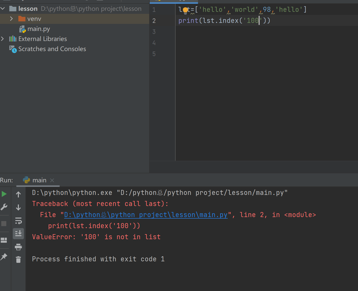Click line number 2 in gutter
358x291 pixels.
coord(154,21)
